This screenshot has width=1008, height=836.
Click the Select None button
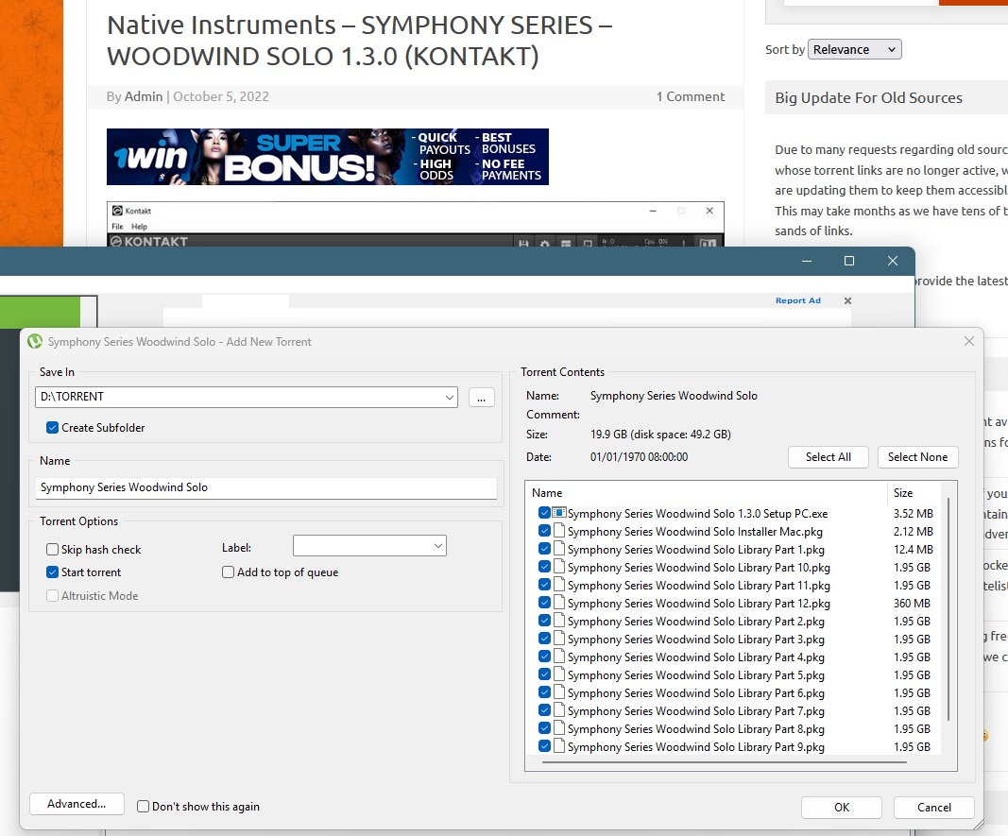point(917,457)
